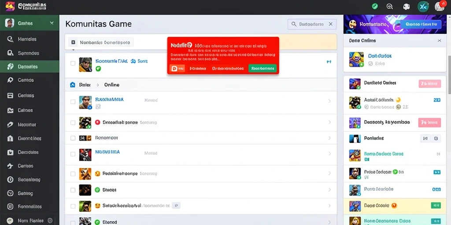Viewport: 451px width, 225px height.
Task: Click the pink button in the Desoonty row
Action: pos(430,122)
